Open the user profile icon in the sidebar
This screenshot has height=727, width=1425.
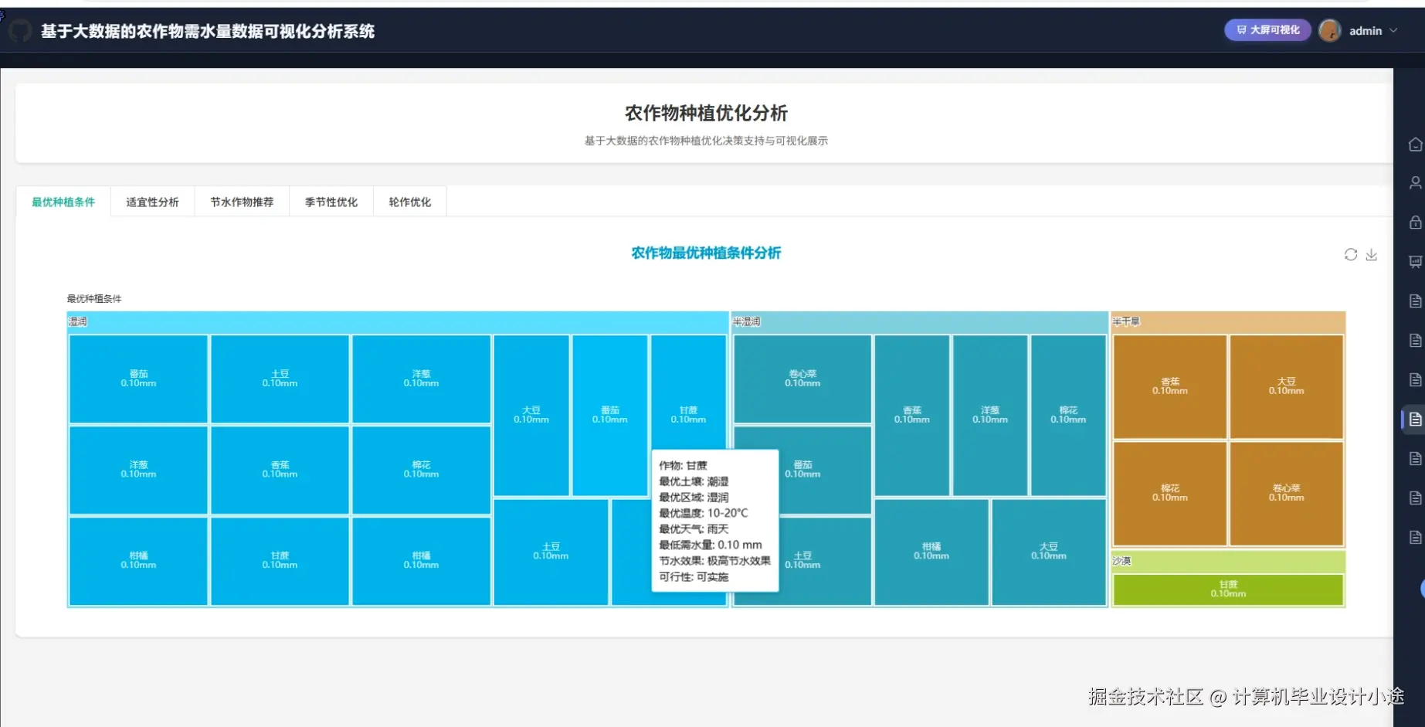(1415, 183)
